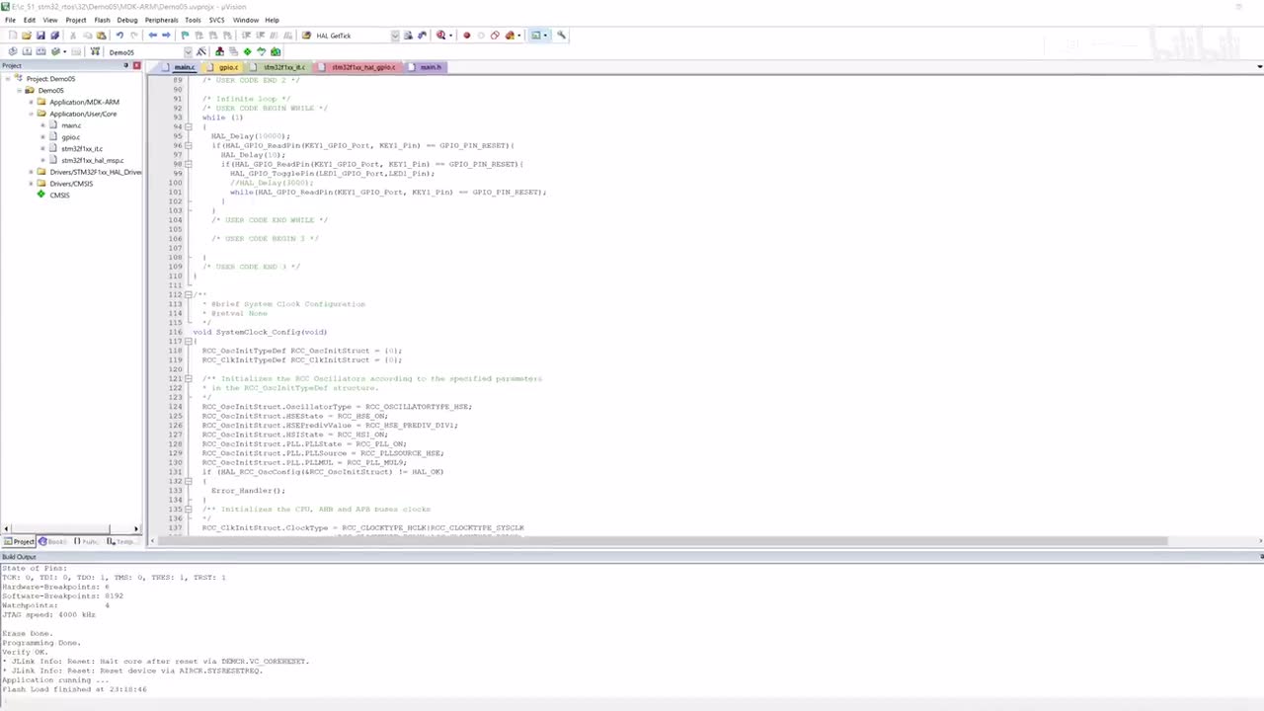Click the Save All icon
This screenshot has width=1264, height=711.
(54, 36)
